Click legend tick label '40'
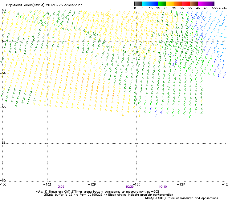Image resolution: width=228 pixels, height=200 pixels. pos(198,8)
